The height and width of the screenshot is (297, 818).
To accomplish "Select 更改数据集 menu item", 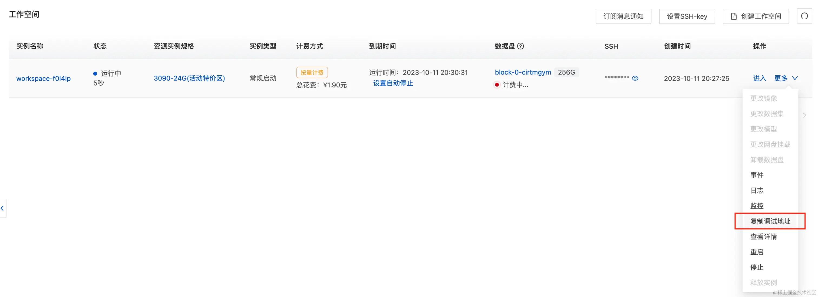I will point(770,114).
